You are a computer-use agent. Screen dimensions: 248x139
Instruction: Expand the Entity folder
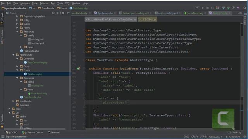(17, 20)
